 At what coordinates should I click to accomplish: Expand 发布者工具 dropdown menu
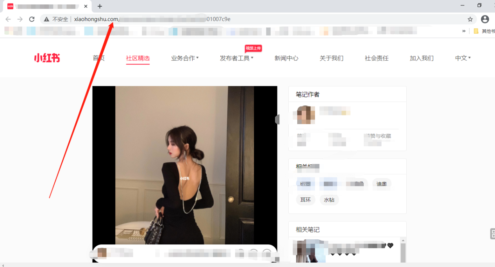[236, 58]
